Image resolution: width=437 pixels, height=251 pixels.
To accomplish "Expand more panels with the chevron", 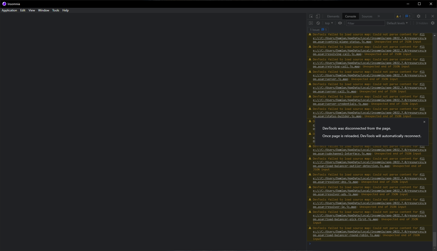I will pos(379,16).
